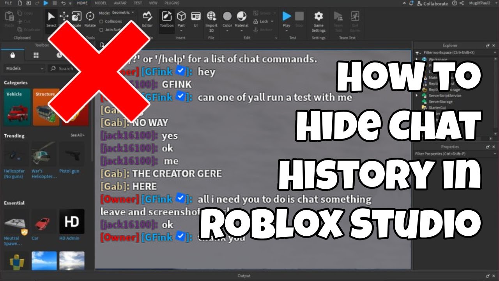Open the UI insert tool

196,19
